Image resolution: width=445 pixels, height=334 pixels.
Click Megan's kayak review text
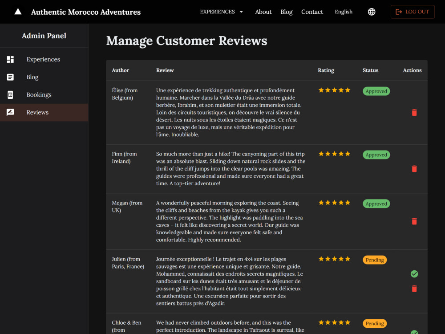pos(230,221)
